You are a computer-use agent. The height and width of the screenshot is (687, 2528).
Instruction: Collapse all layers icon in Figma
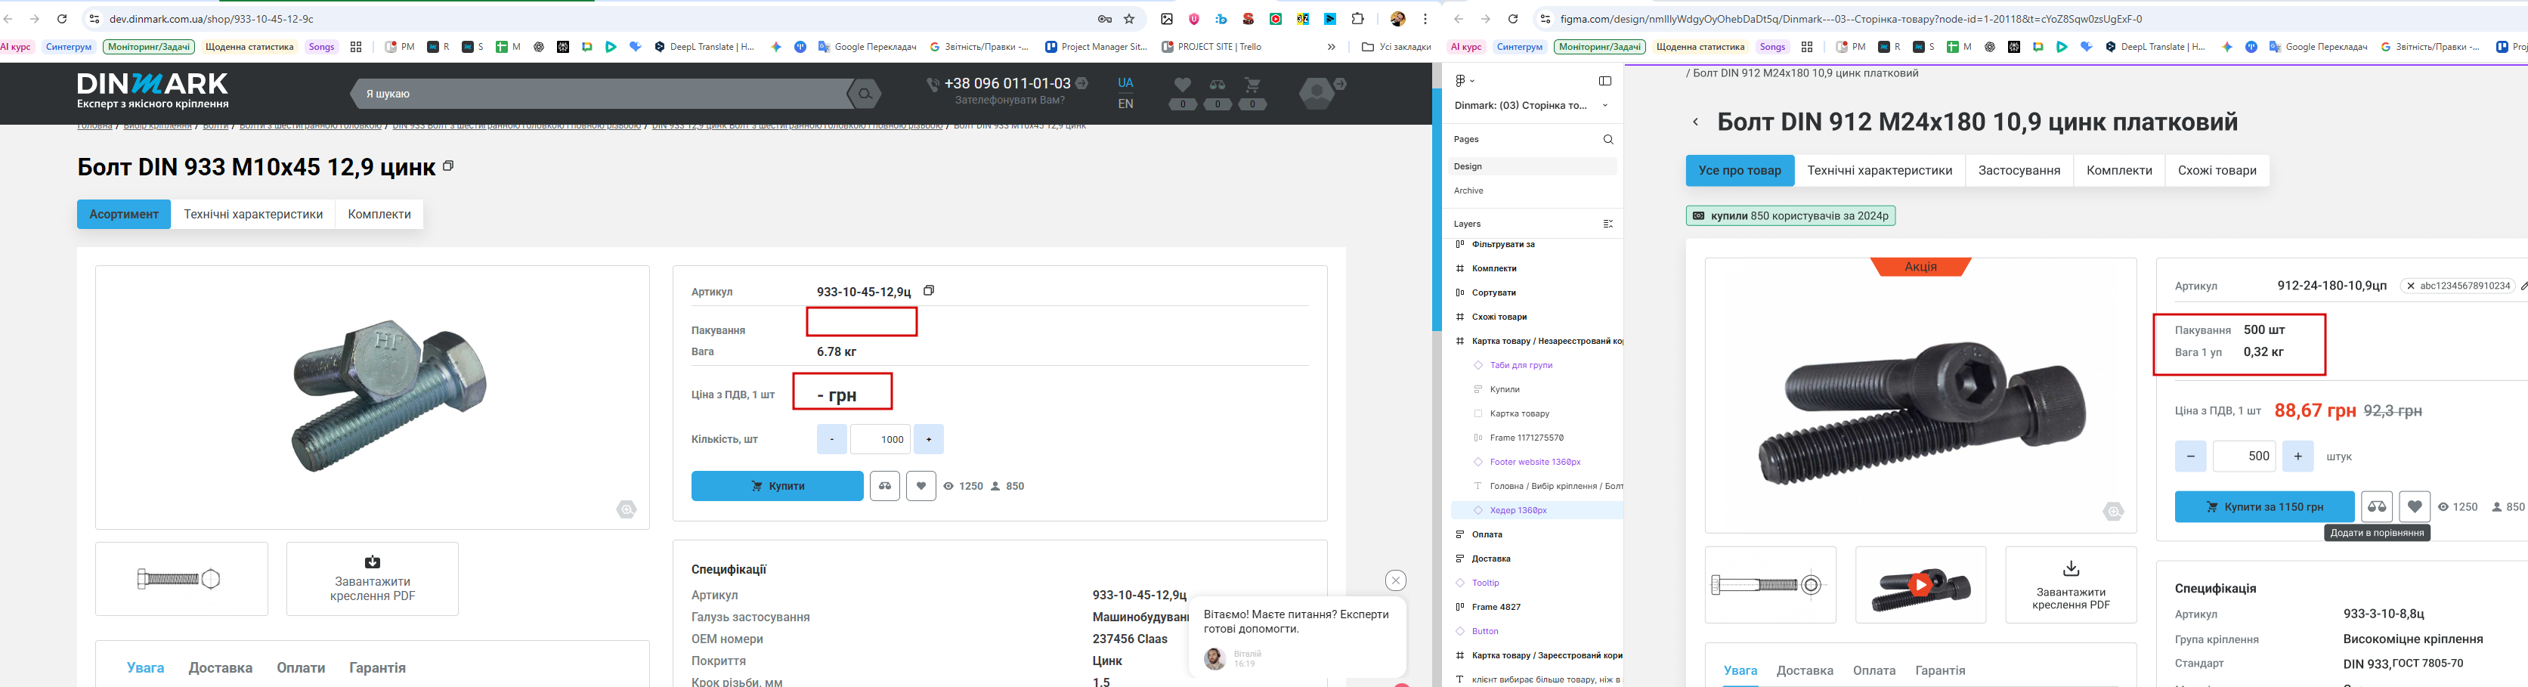pos(1607,224)
